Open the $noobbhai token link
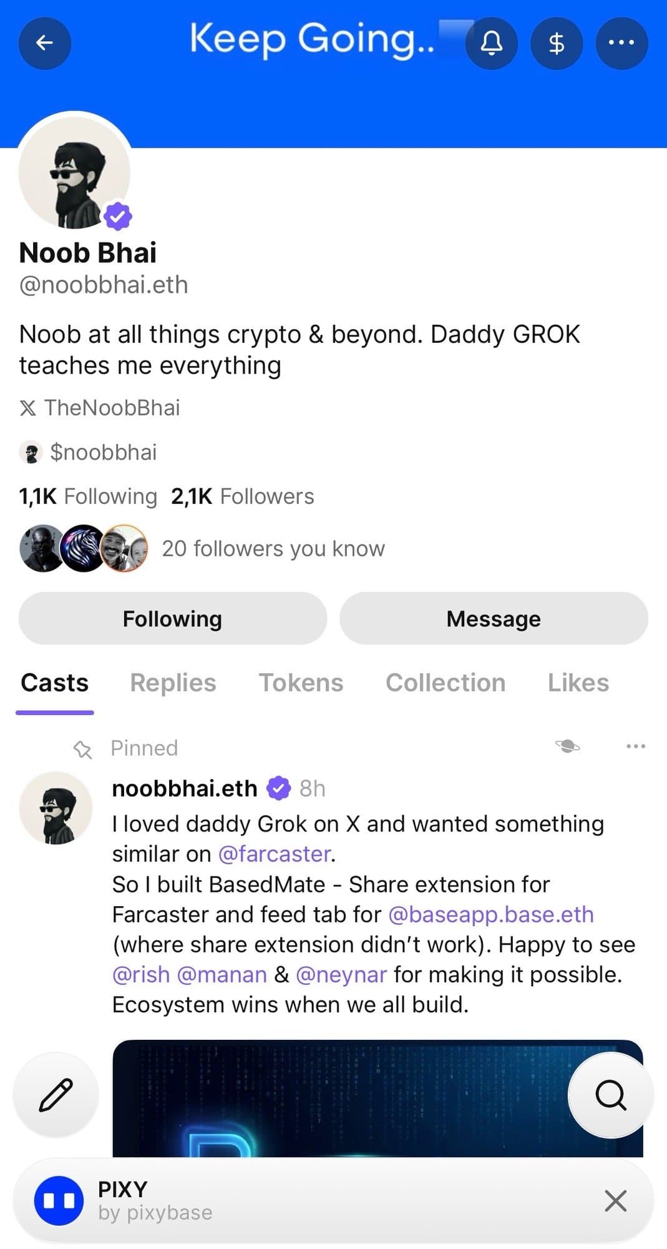Image resolution: width=667 pixels, height=1249 pixels. (102, 452)
